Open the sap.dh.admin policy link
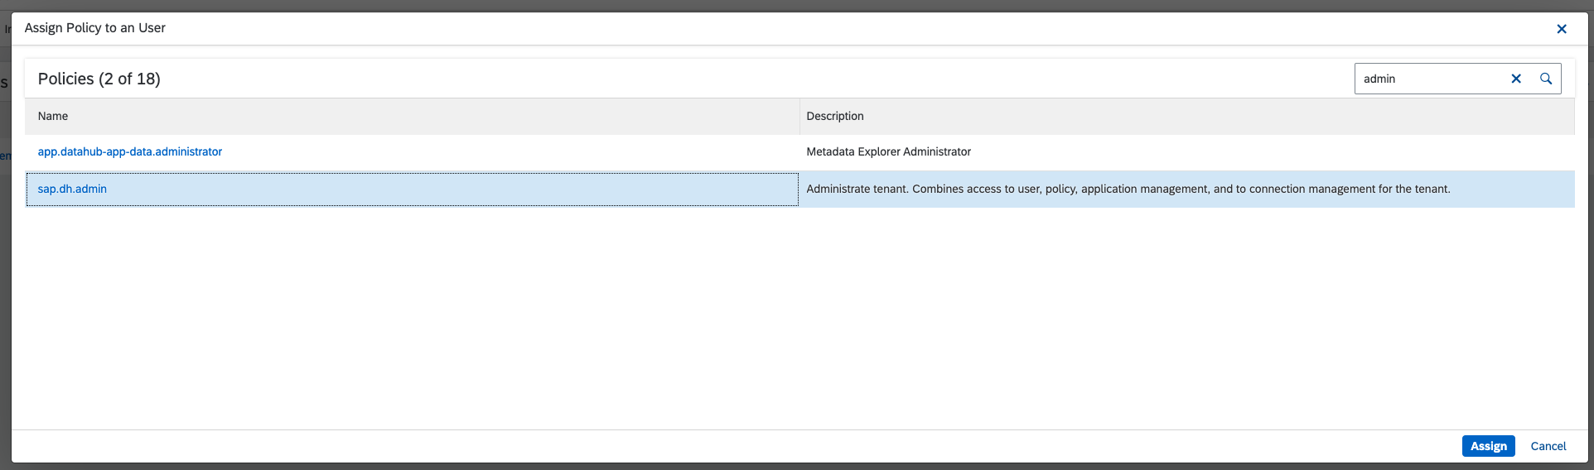 pyautogui.click(x=72, y=189)
